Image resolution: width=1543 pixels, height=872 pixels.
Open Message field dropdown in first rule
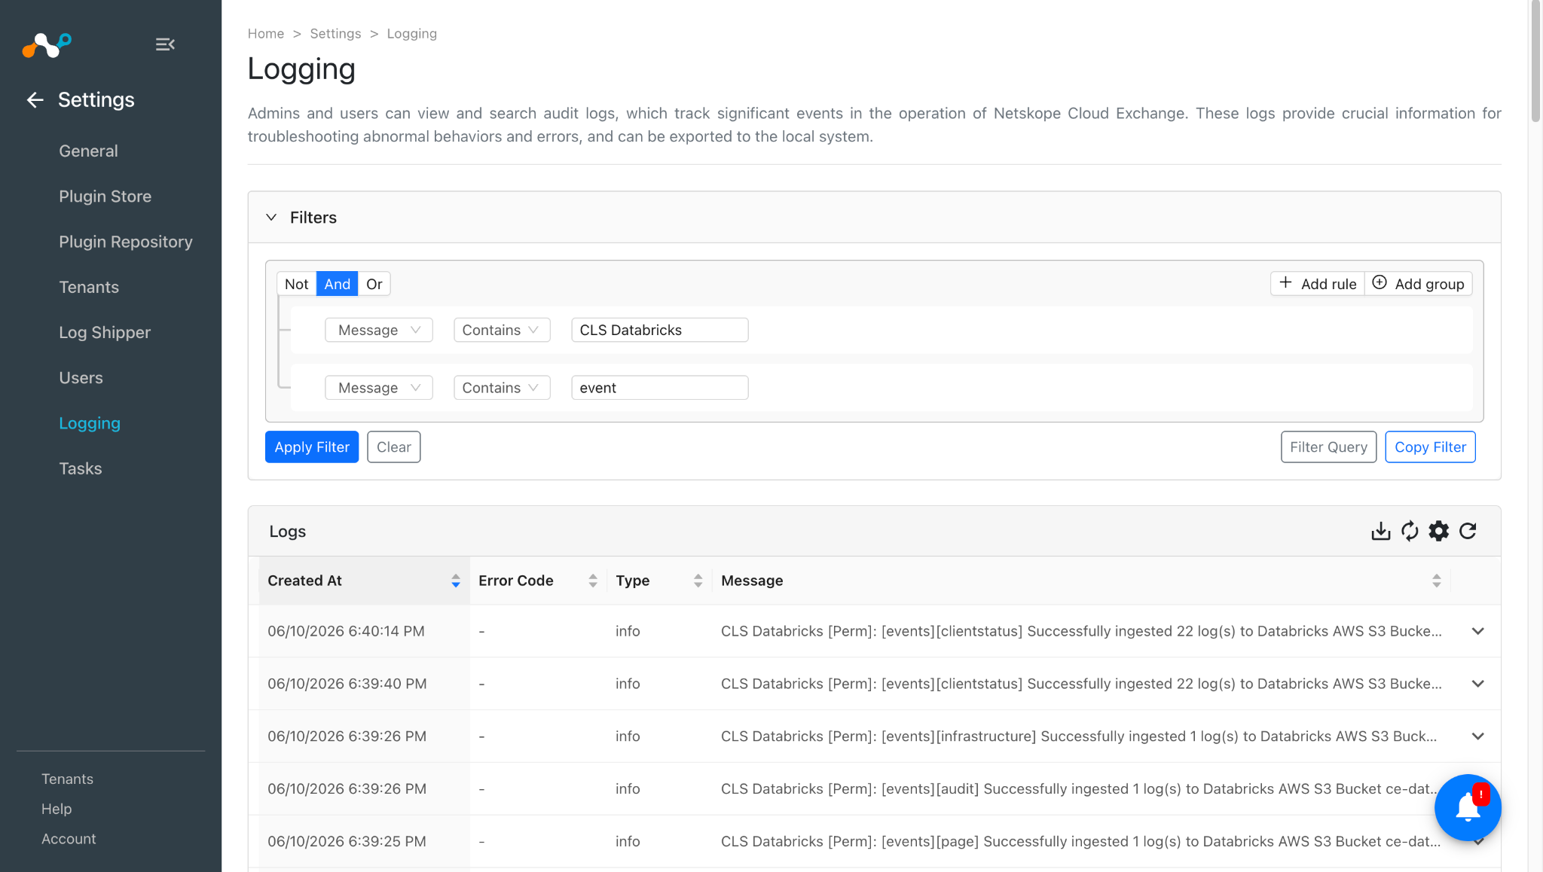[x=379, y=330]
